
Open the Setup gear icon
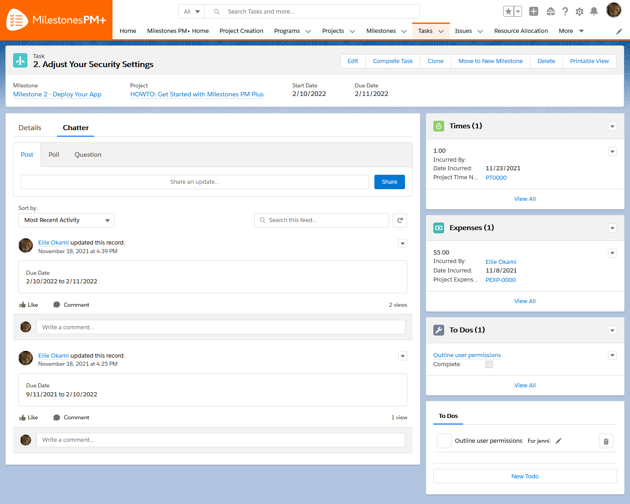(x=580, y=11)
